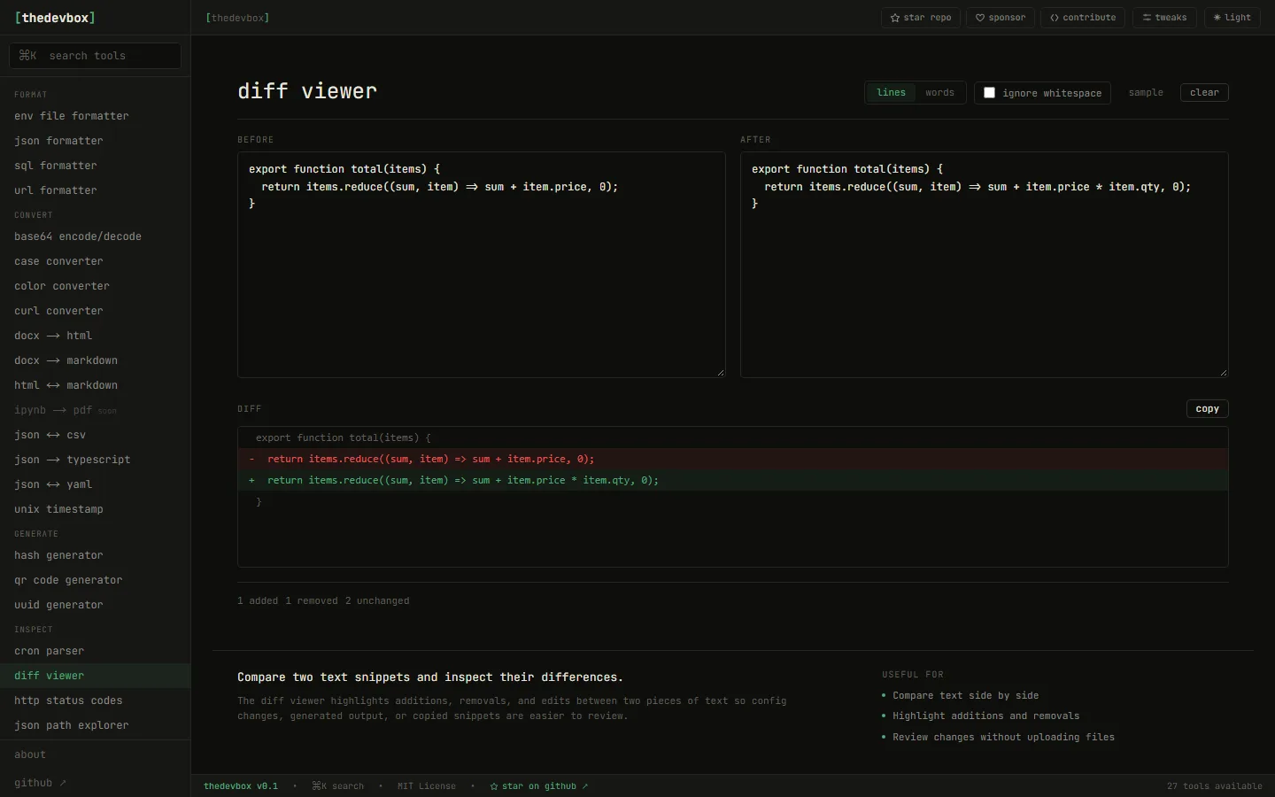Image resolution: width=1275 pixels, height=797 pixels.
Task: Open color converter tool
Action: pos(95,286)
